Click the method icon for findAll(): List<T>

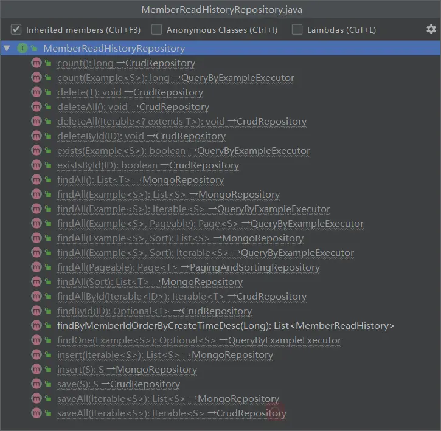pyautogui.click(x=36, y=180)
